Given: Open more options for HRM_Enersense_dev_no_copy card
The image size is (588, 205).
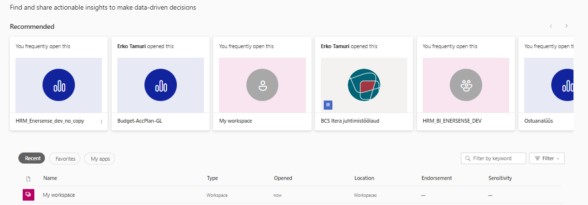Looking at the screenshot, I should coord(101,121).
